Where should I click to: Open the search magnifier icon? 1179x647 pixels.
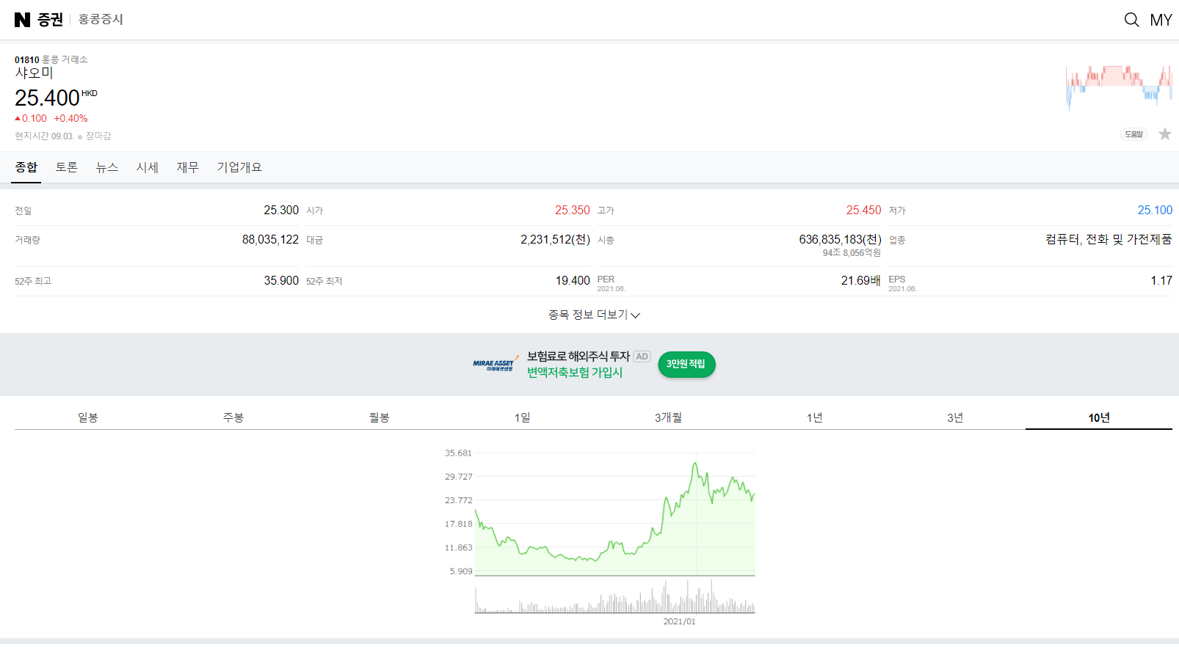pyautogui.click(x=1131, y=20)
